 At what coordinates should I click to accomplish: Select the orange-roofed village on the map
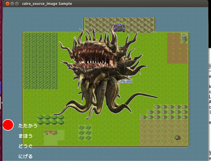click(51, 132)
